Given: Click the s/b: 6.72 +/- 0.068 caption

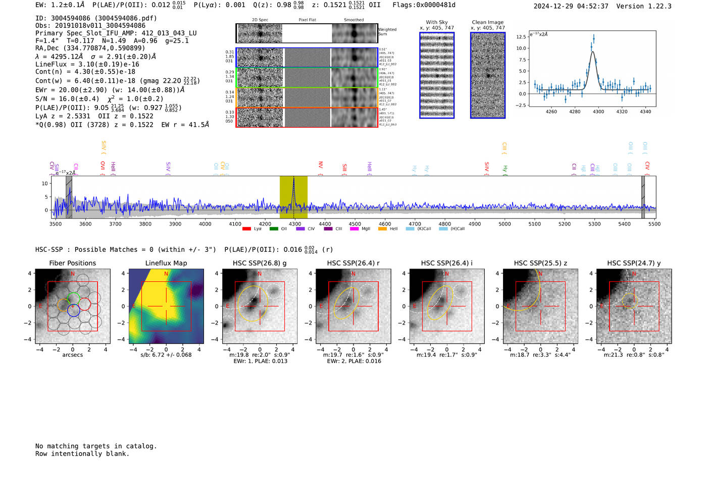Looking at the screenshot, I should [x=166, y=355].
